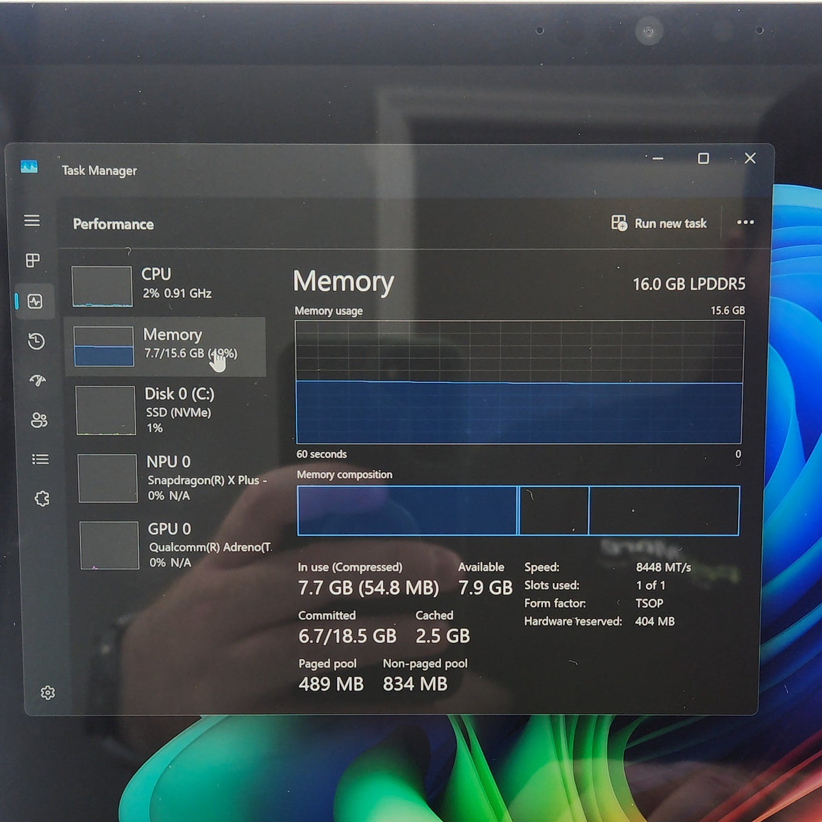Image resolution: width=822 pixels, height=822 pixels.
Task: Open Task Manager settings gear
Action: 47,693
